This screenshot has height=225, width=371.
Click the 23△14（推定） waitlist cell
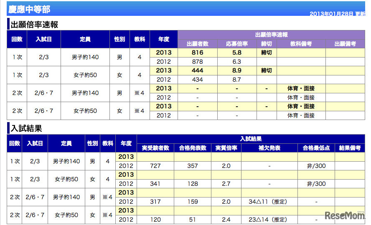269,220
